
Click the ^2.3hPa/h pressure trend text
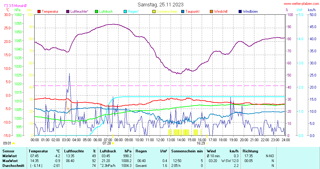(x=108, y=166)
